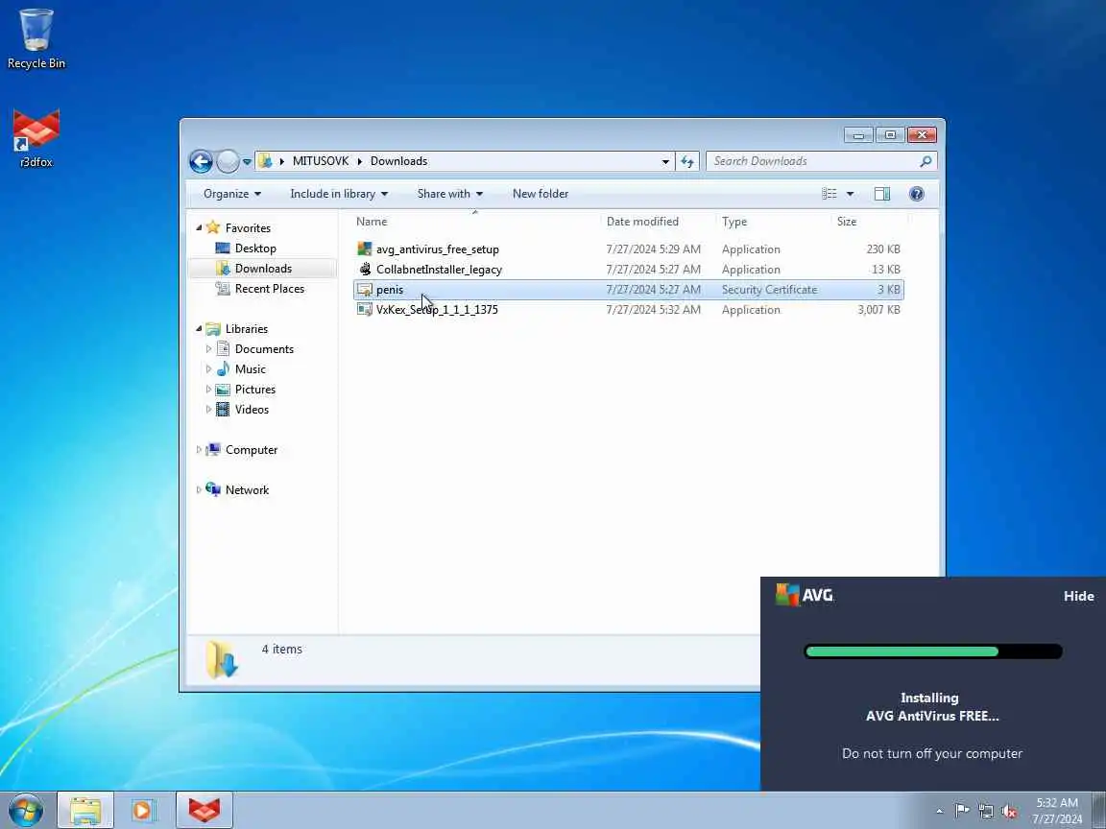1106x829 pixels.
Task: Click the magnifier search icon
Action: 926,161
